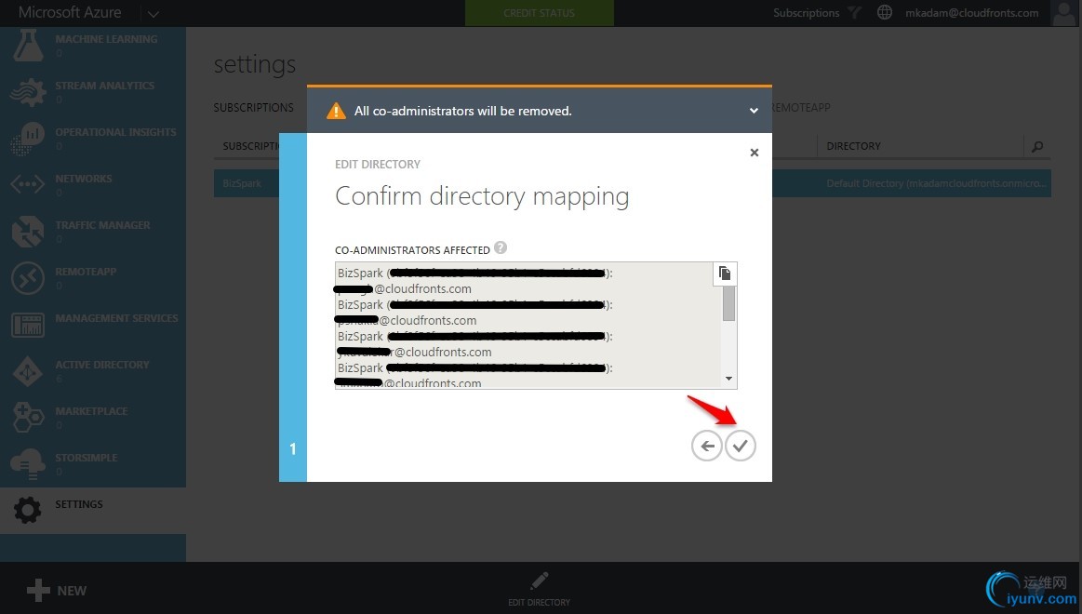Image resolution: width=1082 pixels, height=614 pixels.
Task: Open the Machine Learning sidebar item
Action: coord(93,47)
